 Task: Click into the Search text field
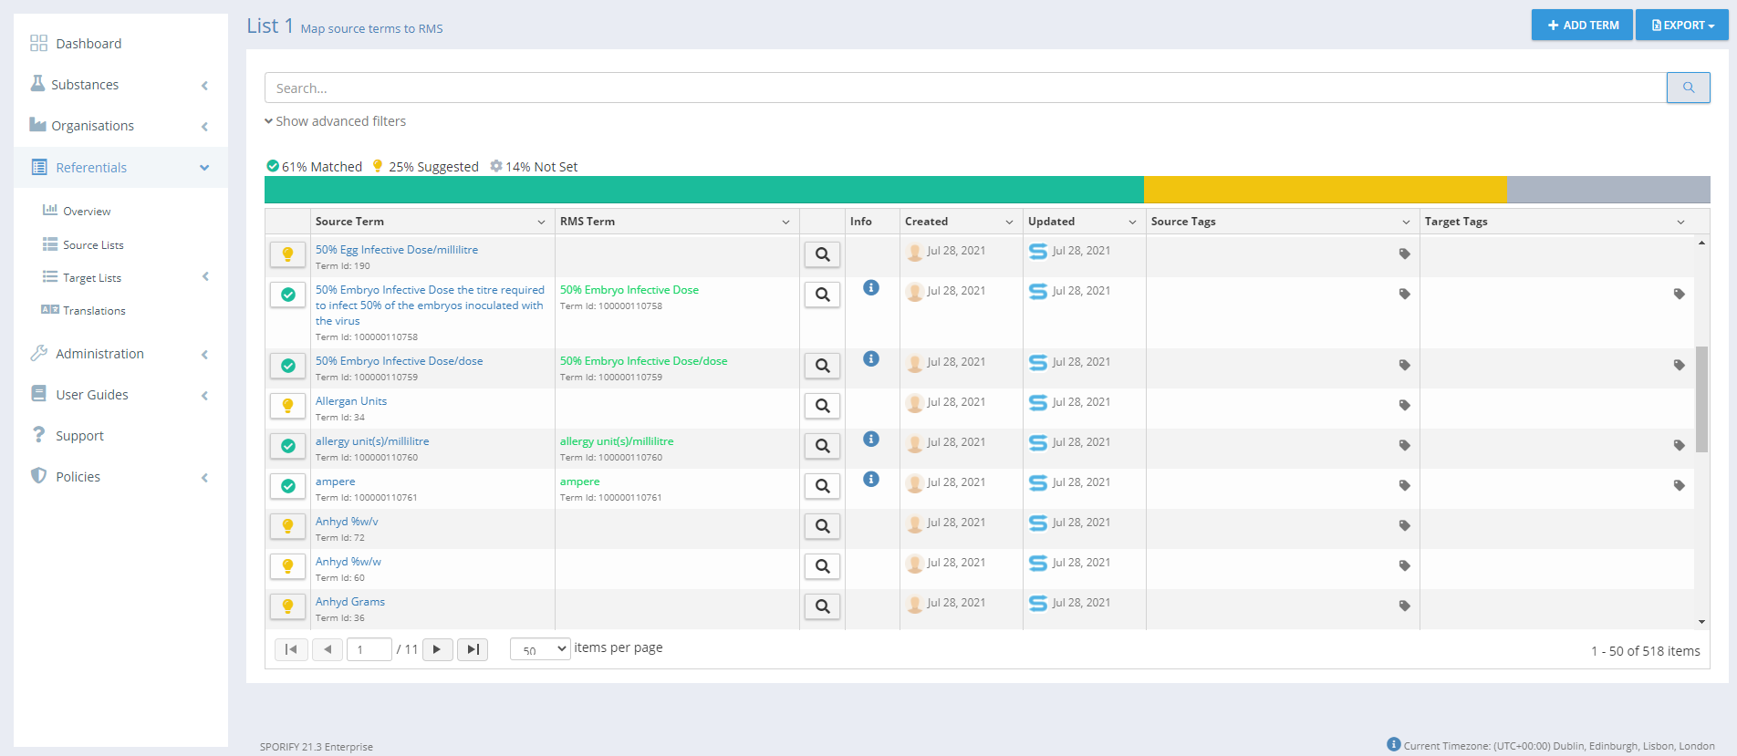(x=964, y=88)
